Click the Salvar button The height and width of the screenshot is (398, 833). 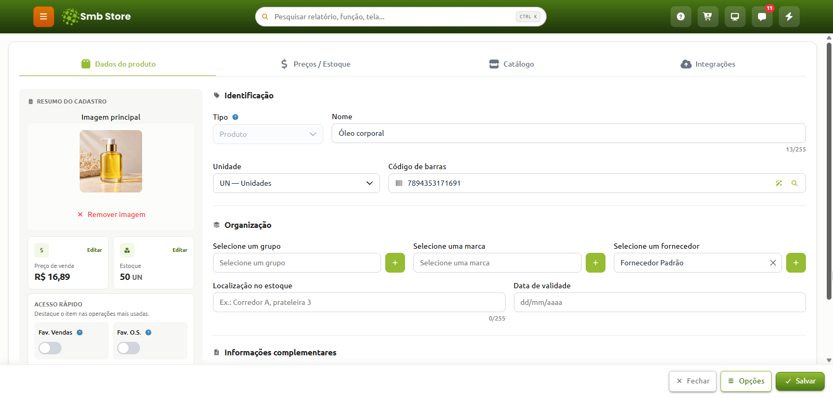click(800, 381)
